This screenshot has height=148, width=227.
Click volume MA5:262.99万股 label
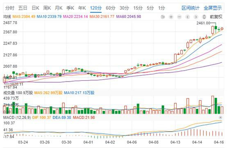tap(48, 93)
